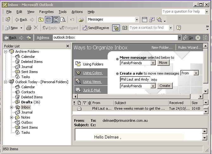212x154 pixels.
Task: Open the Help menu
Action: 91,12
